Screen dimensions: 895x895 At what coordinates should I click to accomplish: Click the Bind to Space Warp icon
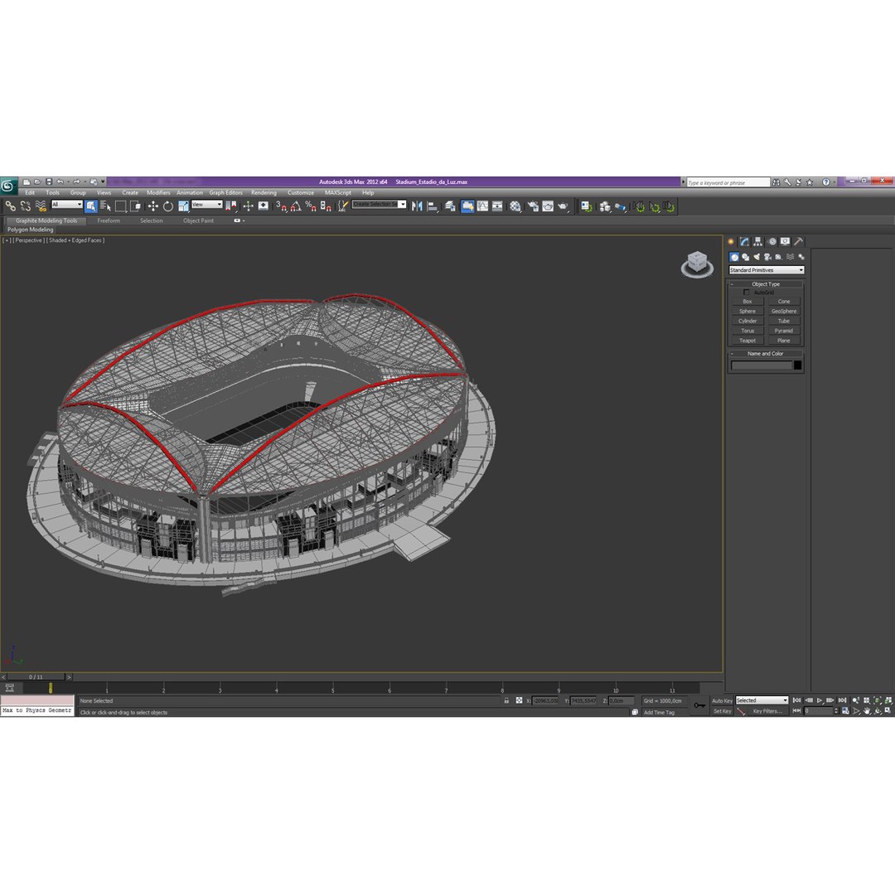pos(41,206)
